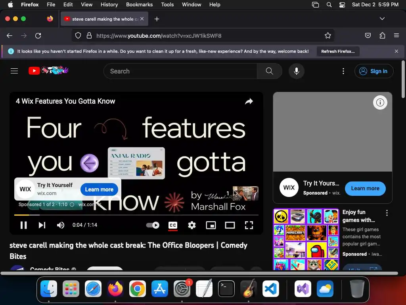Enter fullscreen with the fullscreen icon
This screenshot has height=305, width=406.
249,225
